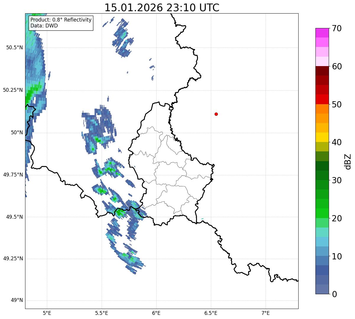Click the colorbar label '40'
Image resolution: width=355 pixels, height=319 pixels.
point(337,142)
